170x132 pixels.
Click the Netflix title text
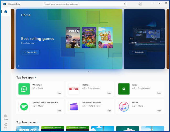[85, 85]
